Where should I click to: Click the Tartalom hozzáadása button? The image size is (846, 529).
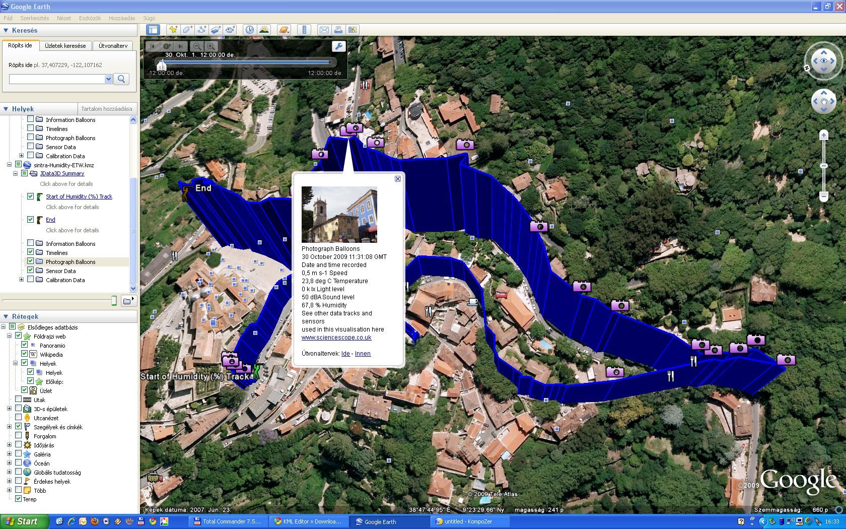click(107, 109)
